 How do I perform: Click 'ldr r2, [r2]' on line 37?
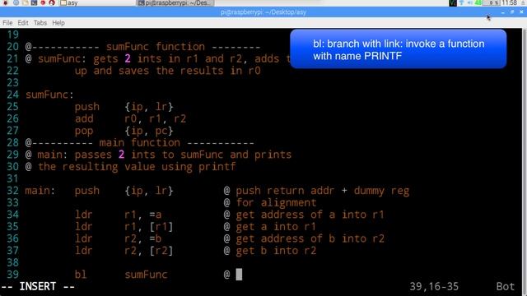124,251
